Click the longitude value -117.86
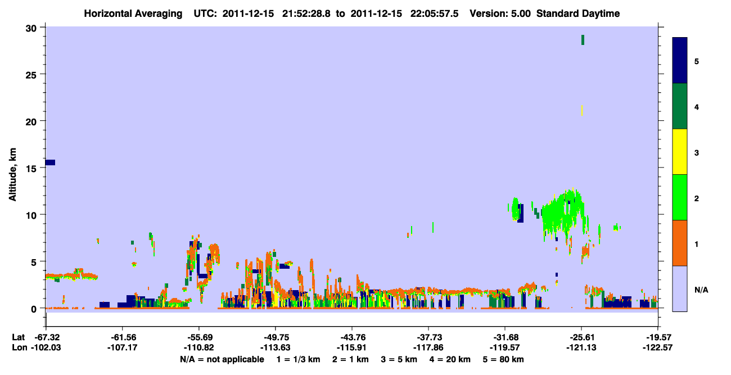The width and height of the screenshot is (731, 375). (428, 347)
